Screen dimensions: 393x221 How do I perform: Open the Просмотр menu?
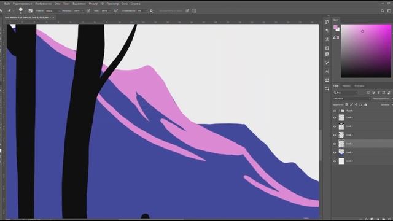pyautogui.click(x=112, y=4)
